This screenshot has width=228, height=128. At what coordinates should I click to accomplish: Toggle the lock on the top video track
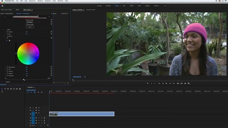coord(30,108)
